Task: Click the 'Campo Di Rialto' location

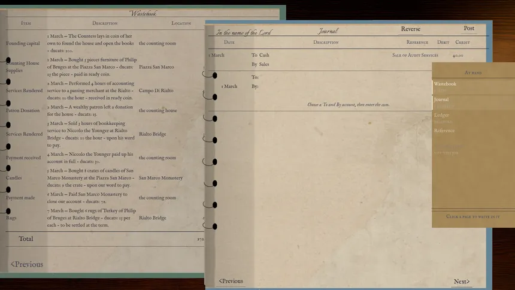Action: 156,90
